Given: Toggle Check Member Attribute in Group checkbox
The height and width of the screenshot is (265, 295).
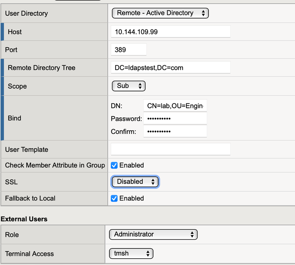Looking at the screenshot, I should point(114,165).
